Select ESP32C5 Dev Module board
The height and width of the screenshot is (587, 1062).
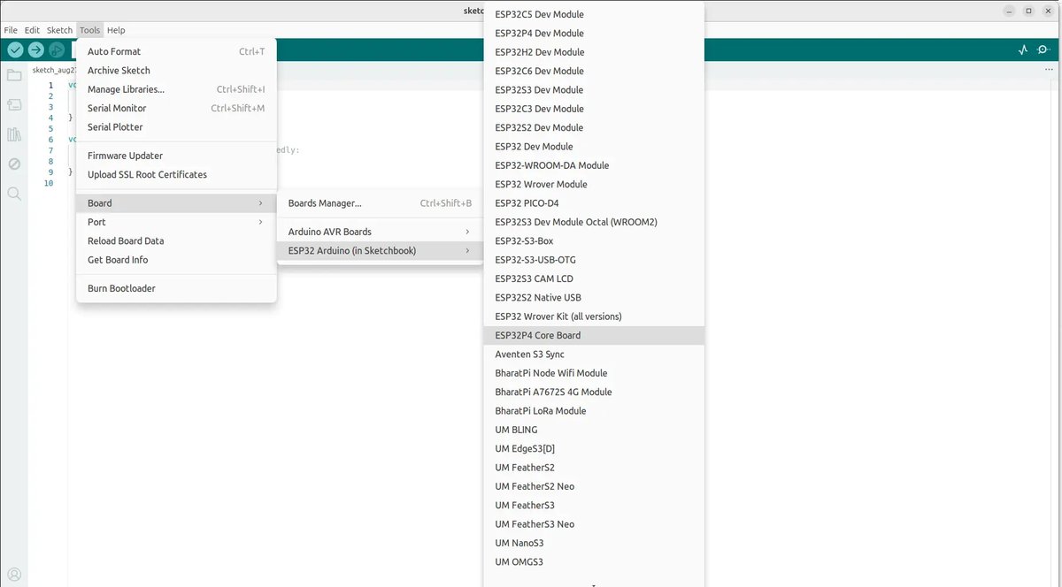594,14
